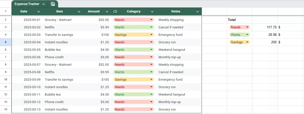Open the Wants summary chip beside 28.98
Screen dimensions: 304x114
pos(247,35)
